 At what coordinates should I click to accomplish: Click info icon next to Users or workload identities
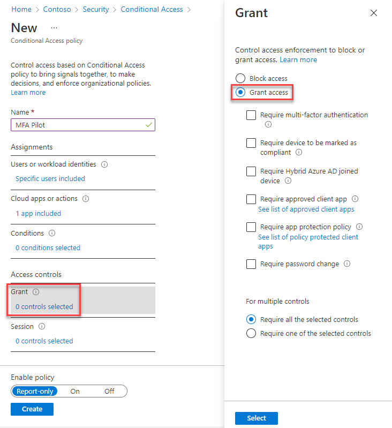(x=104, y=164)
